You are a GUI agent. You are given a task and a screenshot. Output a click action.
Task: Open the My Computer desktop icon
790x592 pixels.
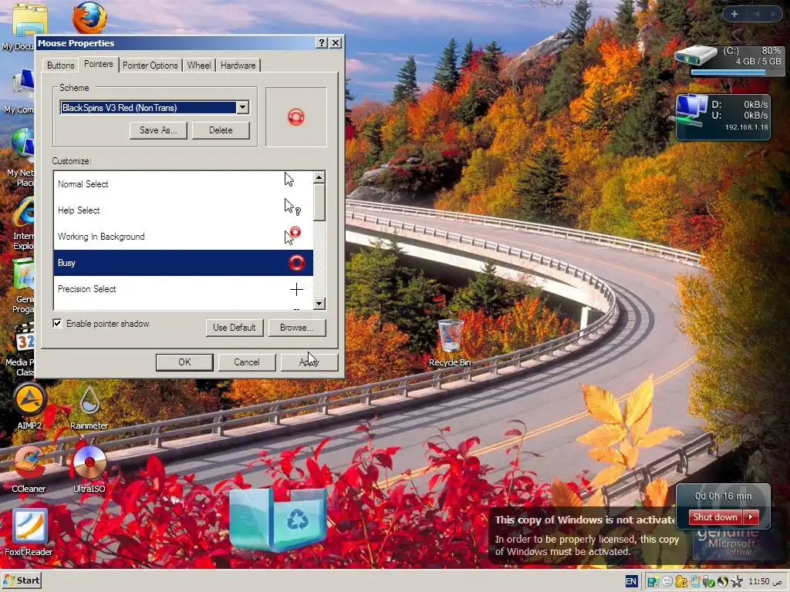pos(22,89)
